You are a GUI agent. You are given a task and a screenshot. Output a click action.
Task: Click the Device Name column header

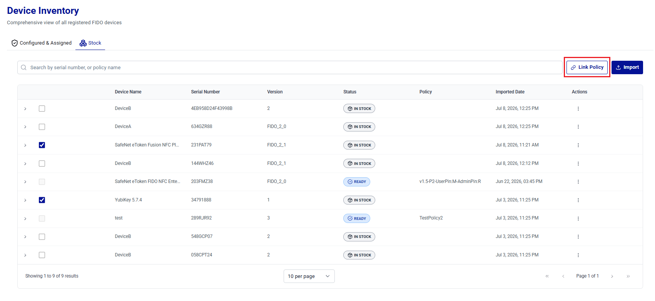point(128,92)
